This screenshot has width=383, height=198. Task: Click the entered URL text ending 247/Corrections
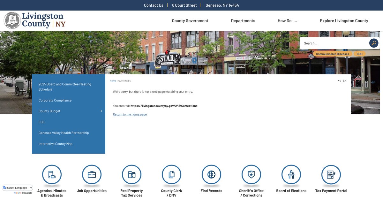[164, 106]
